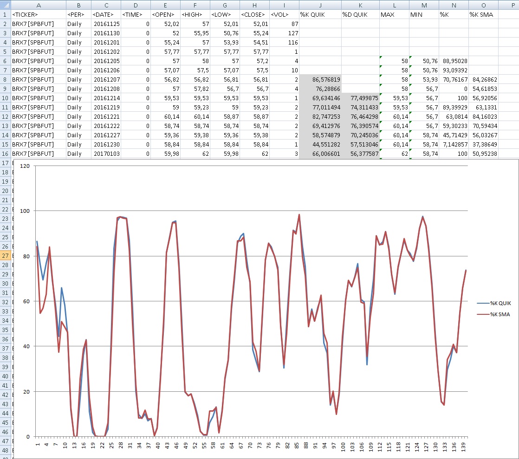Select column header J
Image resolution: width=519 pixels, height=459 pixels.
coord(320,5)
